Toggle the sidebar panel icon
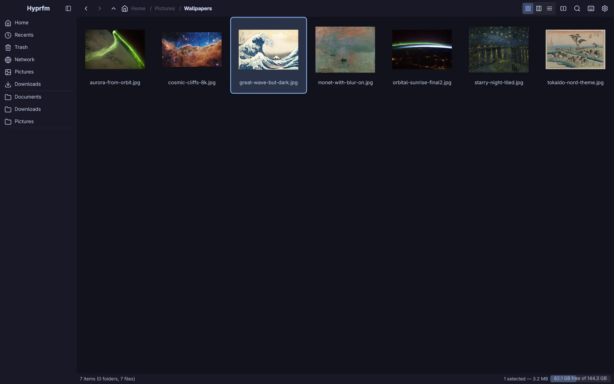Screen dimensions: 614x384 (x=68, y=9)
